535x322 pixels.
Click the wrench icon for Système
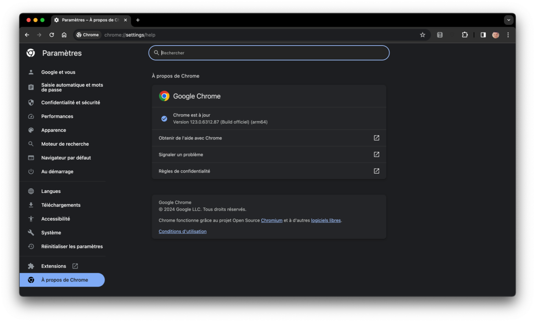[31, 232]
